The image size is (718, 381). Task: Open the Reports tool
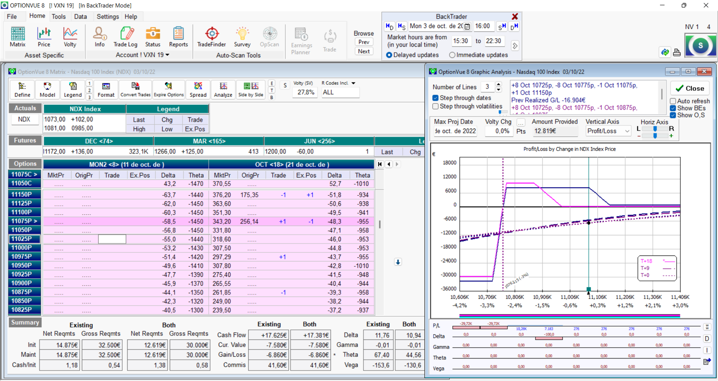coord(178,37)
